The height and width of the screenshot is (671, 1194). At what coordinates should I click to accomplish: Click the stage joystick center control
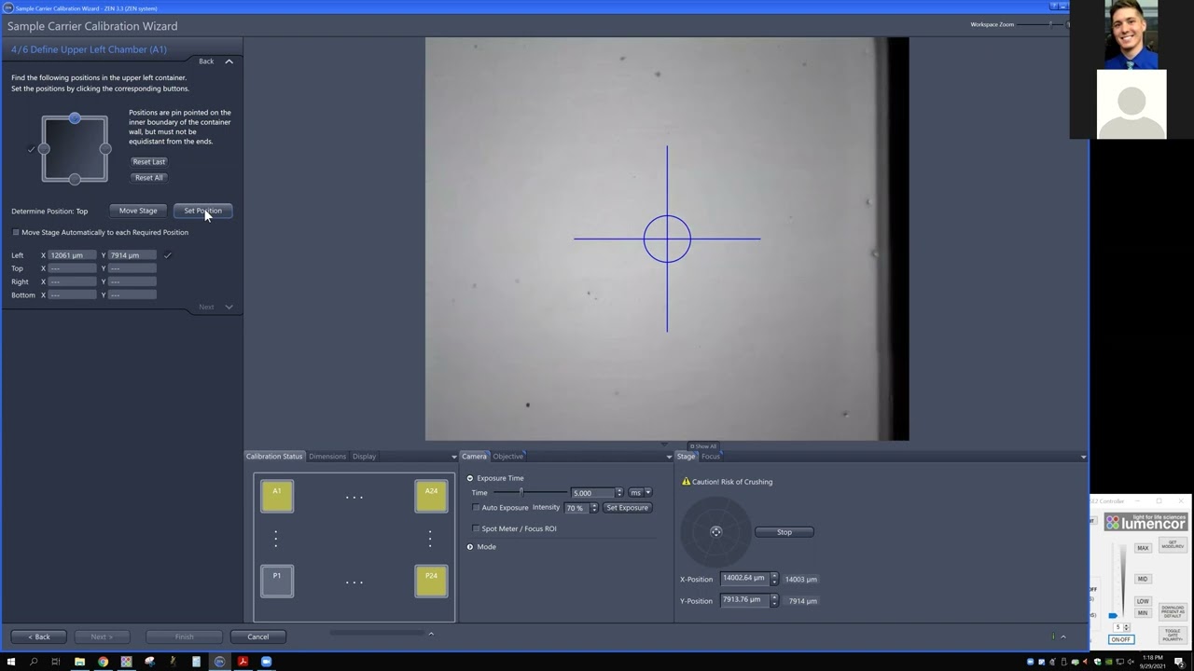[715, 532]
